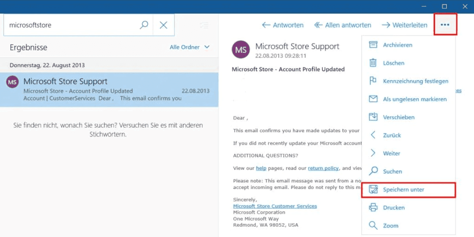
Task: Click the Zoom magnifier icon
Action: tap(373, 225)
